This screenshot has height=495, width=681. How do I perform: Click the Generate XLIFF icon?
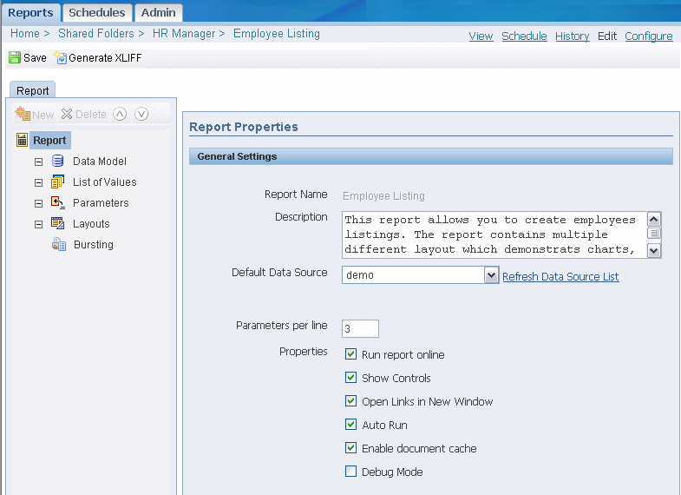point(60,58)
